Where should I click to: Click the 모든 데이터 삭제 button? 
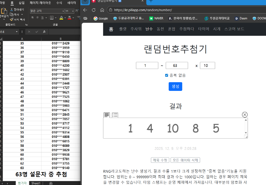tap(185, 160)
